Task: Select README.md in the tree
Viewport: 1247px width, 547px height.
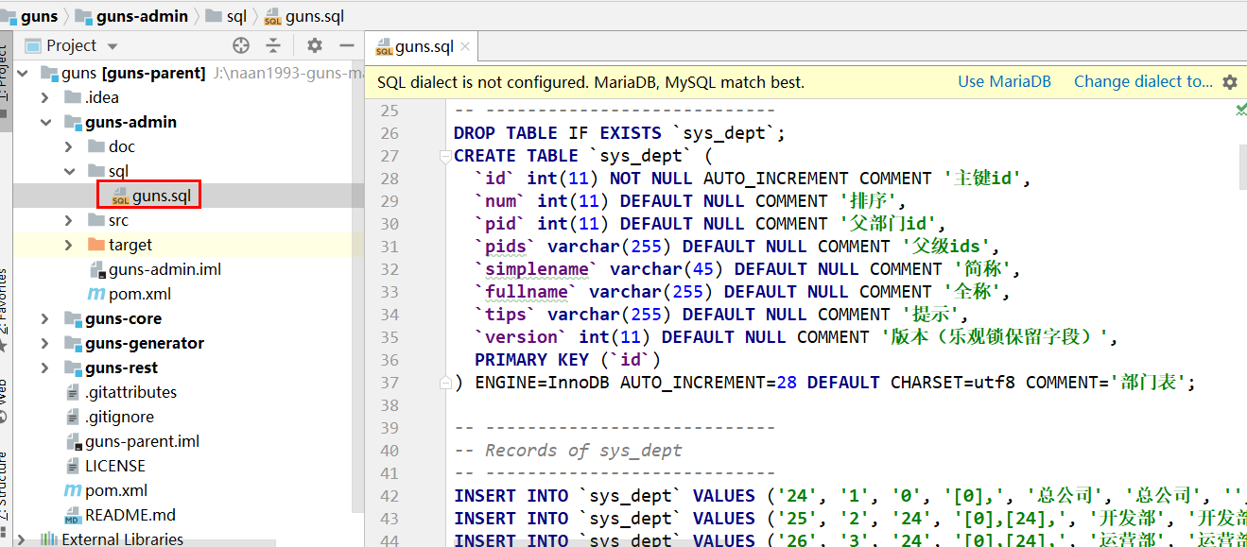Action: pyautogui.click(x=130, y=515)
